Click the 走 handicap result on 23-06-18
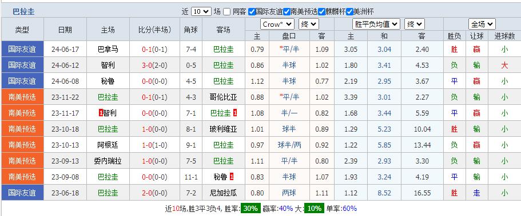Screen dimensions: 521x216 [x=477, y=193]
